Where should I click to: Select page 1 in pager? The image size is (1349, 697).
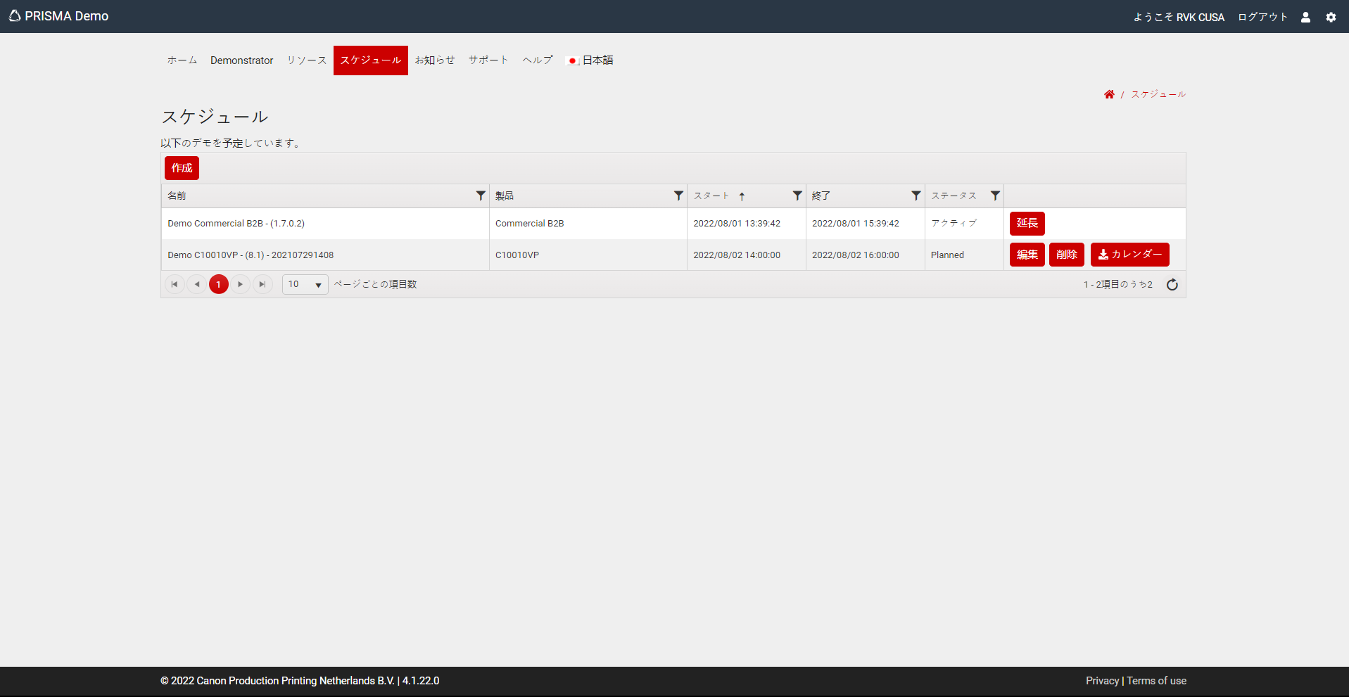tap(219, 284)
